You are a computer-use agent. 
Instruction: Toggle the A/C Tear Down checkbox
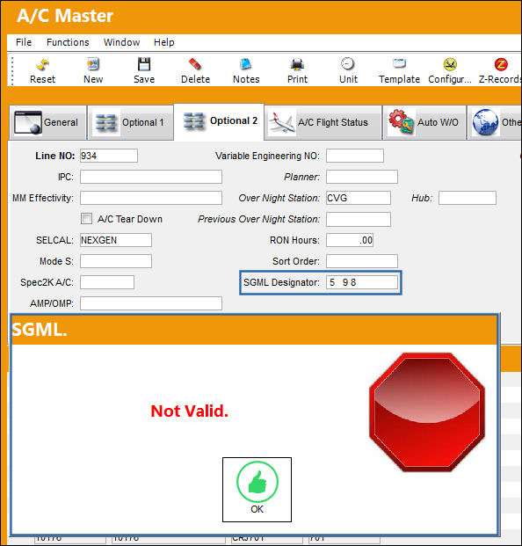pos(86,219)
